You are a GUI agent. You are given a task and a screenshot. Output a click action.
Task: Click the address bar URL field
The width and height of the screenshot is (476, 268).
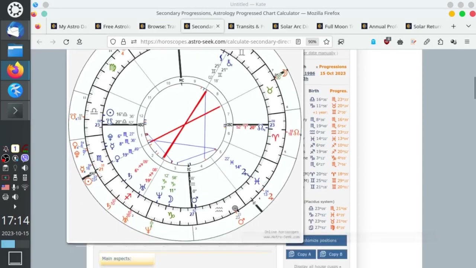point(216,42)
